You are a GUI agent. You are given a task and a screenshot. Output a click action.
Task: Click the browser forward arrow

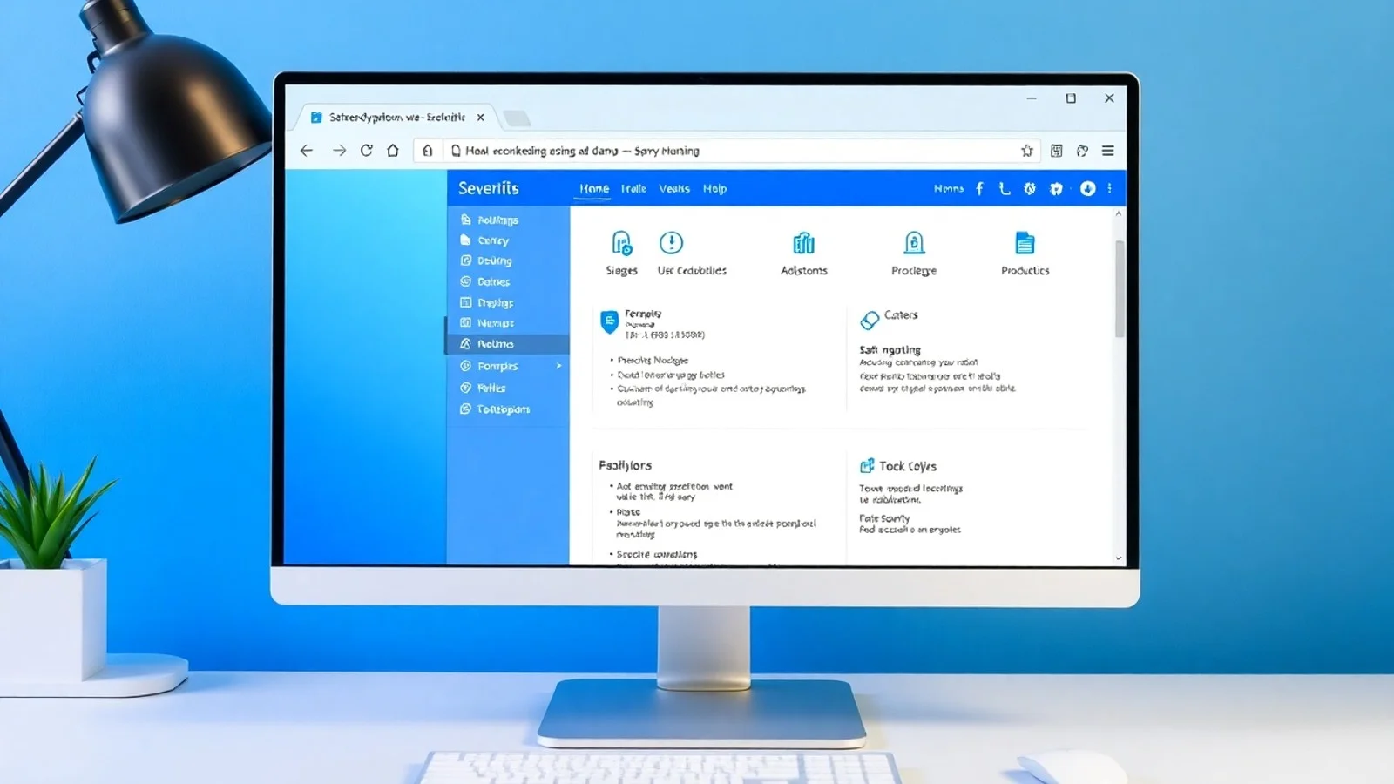[339, 151]
